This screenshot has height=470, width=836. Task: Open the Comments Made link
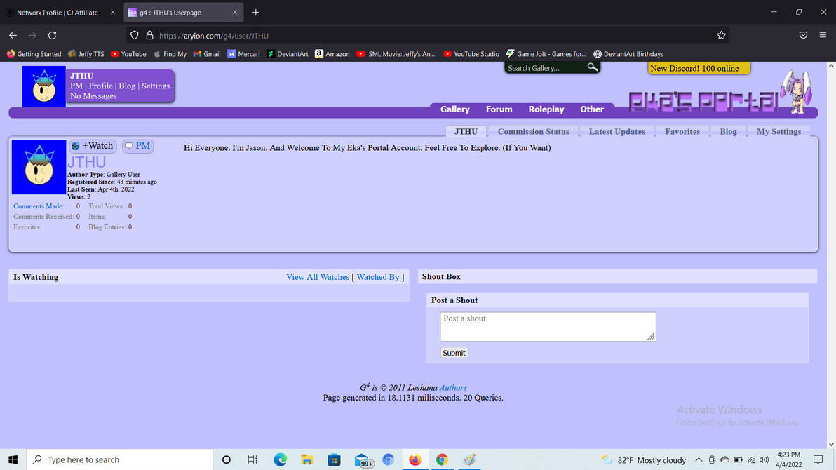37,206
